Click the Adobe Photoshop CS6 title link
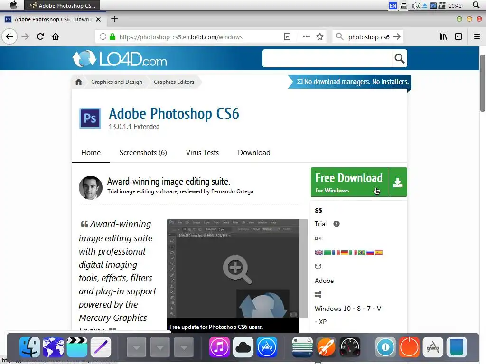The height and width of the screenshot is (364, 486). point(174,113)
